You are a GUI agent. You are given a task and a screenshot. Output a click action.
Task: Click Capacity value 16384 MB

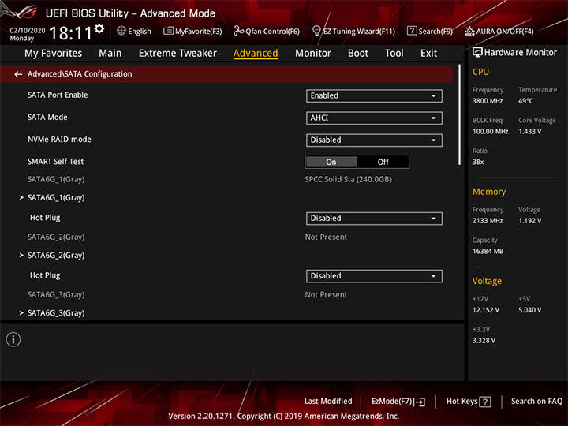pos(488,251)
